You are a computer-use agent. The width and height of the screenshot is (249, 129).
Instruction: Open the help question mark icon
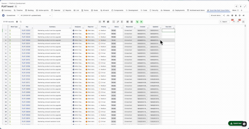tap(232, 15)
